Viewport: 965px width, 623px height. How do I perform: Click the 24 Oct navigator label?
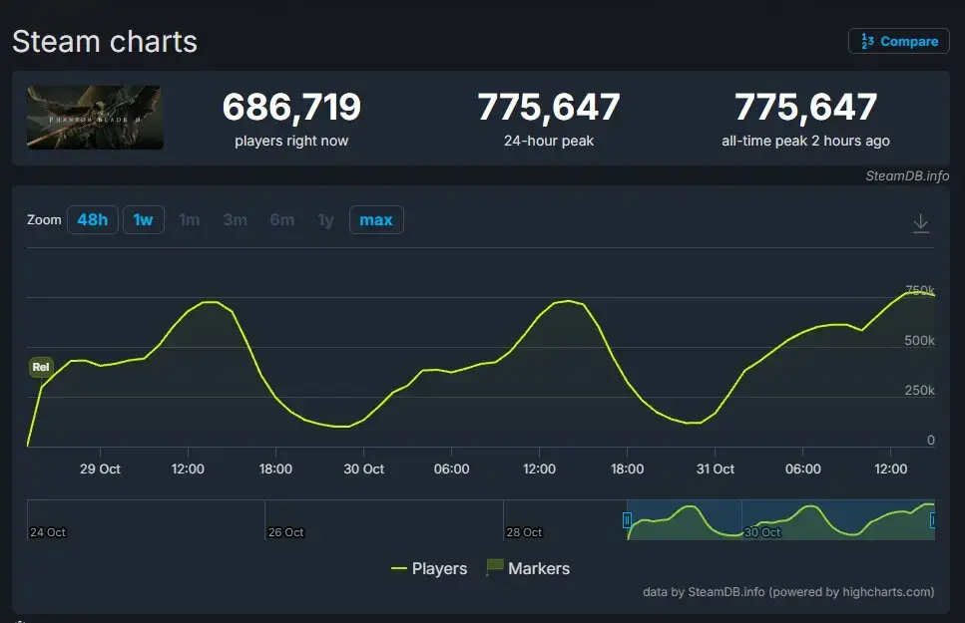point(48,532)
